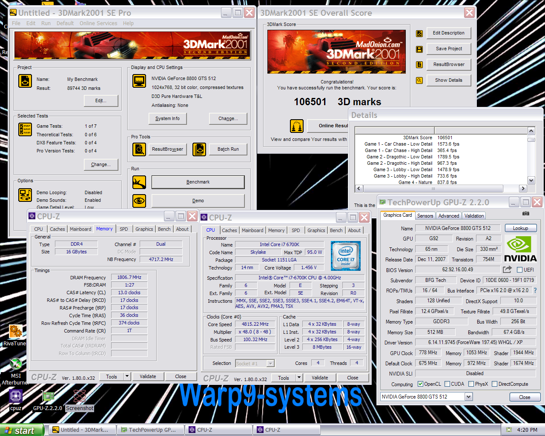Image resolution: width=545 pixels, height=436 pixels.
Task: Click the Benchmark button
Action: click(198, 182)
